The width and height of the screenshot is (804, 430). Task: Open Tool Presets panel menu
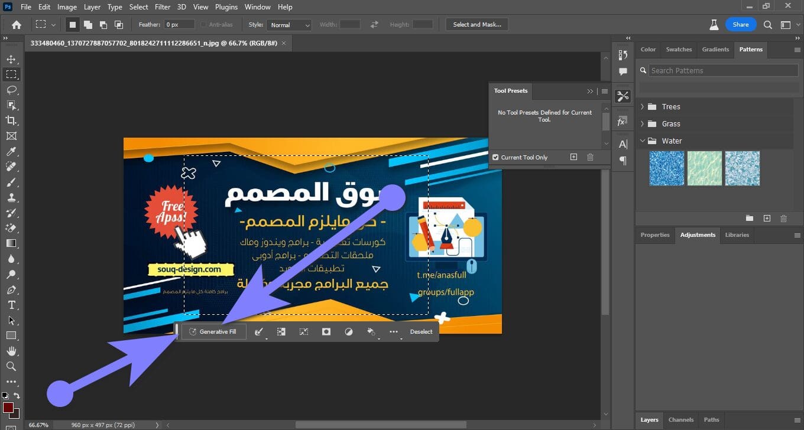coord(604,92)
